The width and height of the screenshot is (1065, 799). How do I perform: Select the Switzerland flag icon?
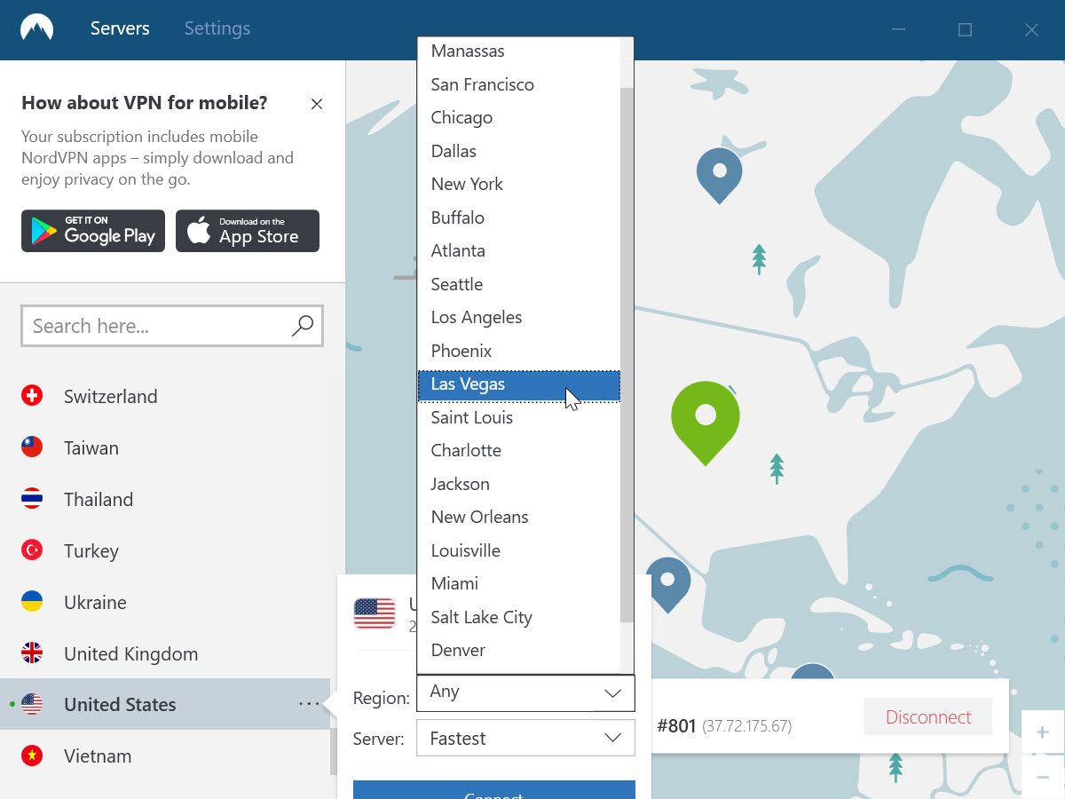[x=32, y=396]
